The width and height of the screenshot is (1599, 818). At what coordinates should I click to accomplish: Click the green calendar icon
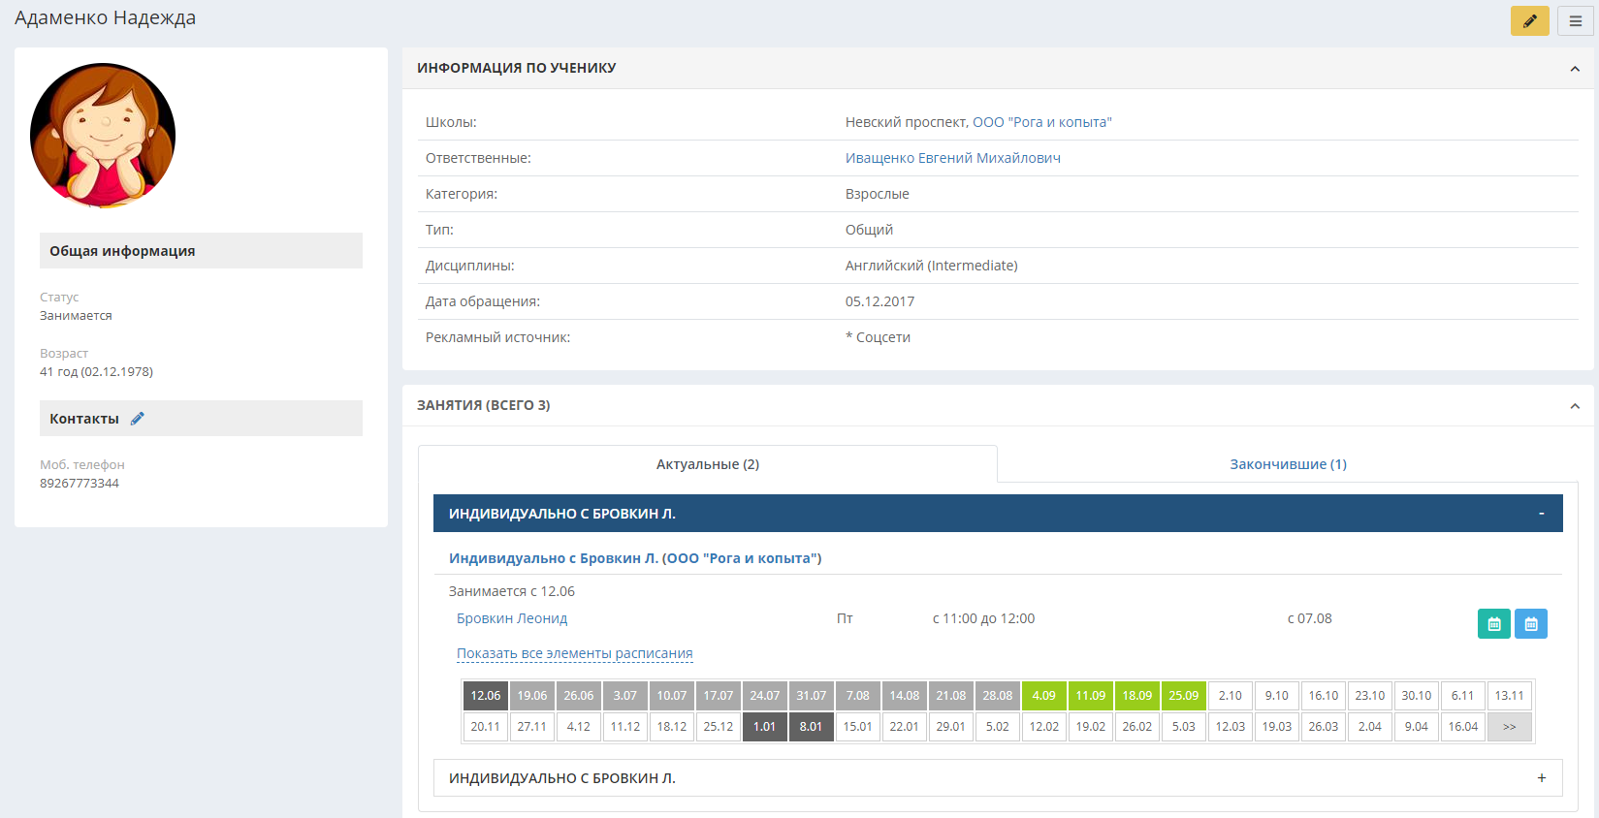[1494, 623]
